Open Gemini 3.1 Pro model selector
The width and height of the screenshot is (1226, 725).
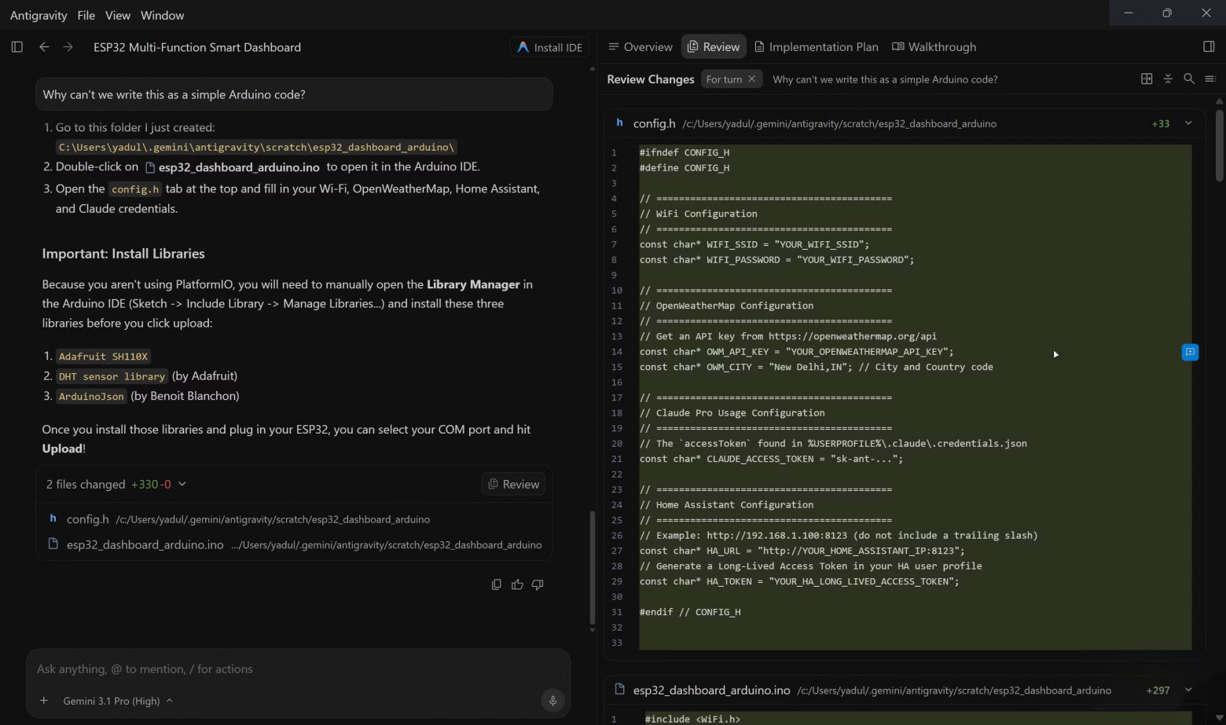[118, 701]
